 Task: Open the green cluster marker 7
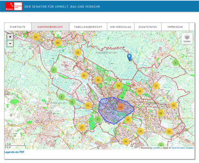53,70
